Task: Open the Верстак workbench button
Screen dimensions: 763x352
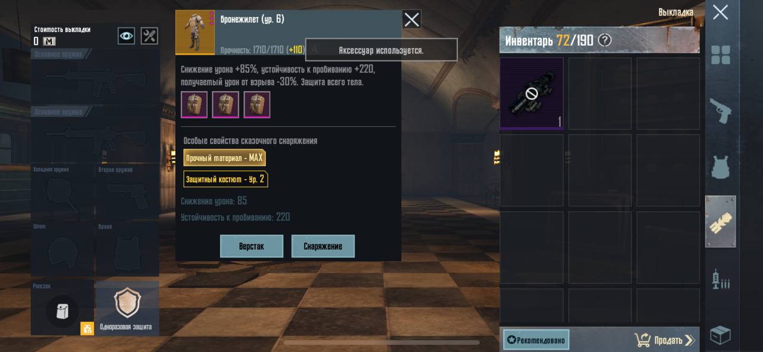Action: click(252, 246)
